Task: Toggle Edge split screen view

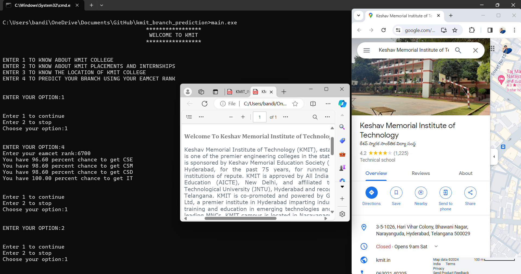Action: point(313,104)
